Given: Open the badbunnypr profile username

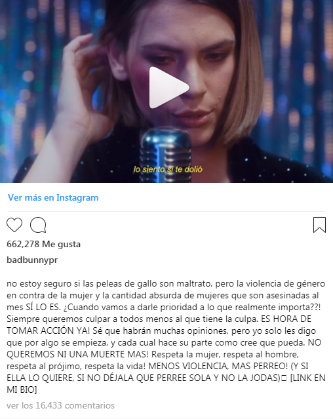Looking at the screenshot, I should click(x=32, y=260).
